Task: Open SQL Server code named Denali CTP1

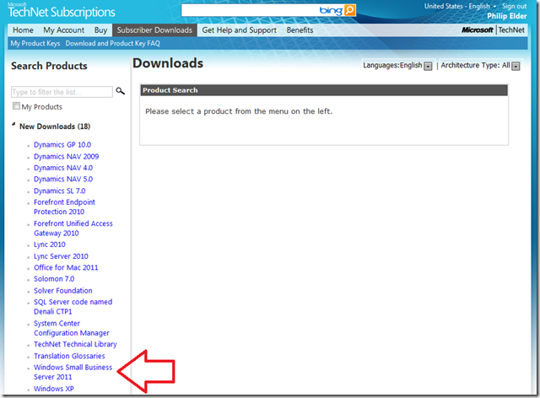Action: (73, 307)
